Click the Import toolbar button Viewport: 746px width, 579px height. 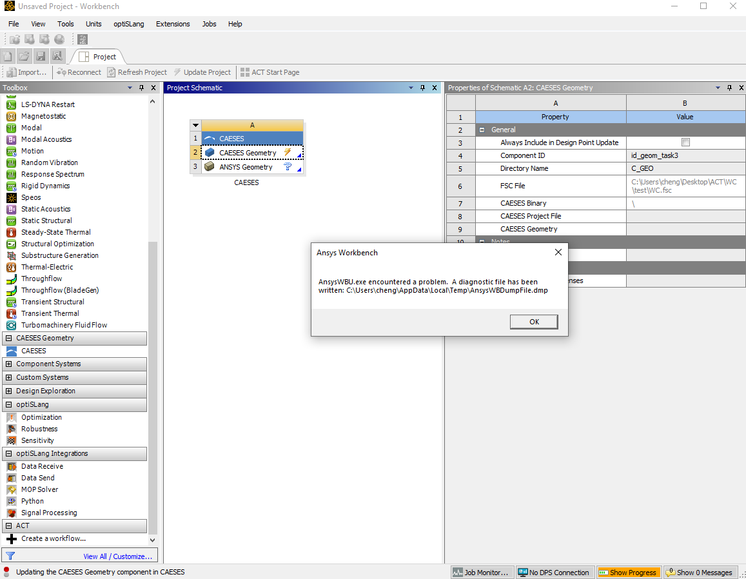[x=27, y=72]
